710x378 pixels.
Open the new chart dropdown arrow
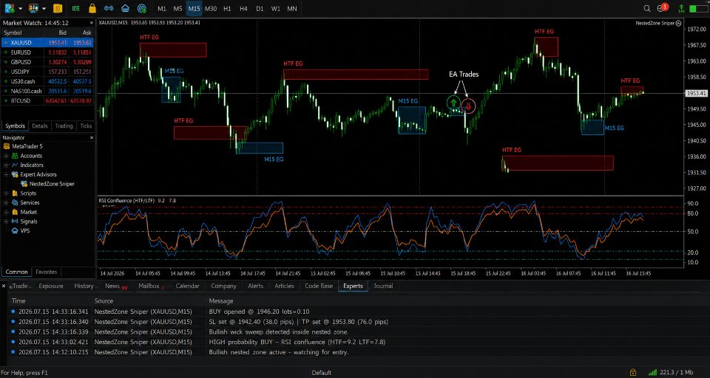click(21, 8)
